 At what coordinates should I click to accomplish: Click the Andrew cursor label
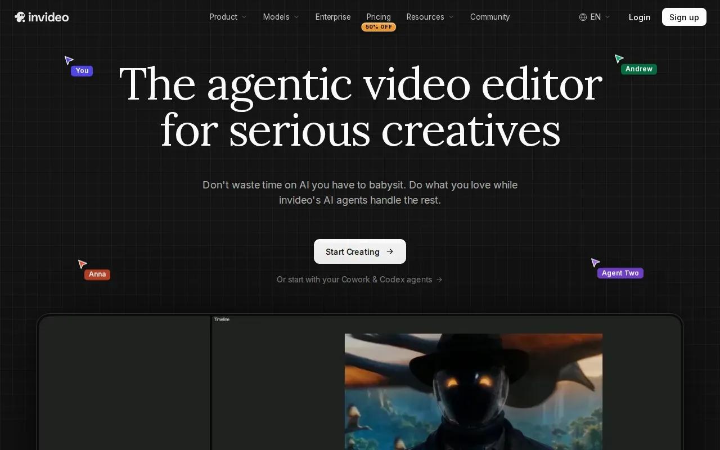639,69
